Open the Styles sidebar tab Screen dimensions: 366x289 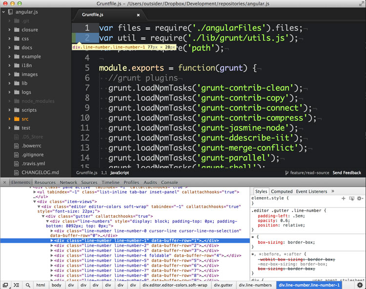tap(261, 191)
